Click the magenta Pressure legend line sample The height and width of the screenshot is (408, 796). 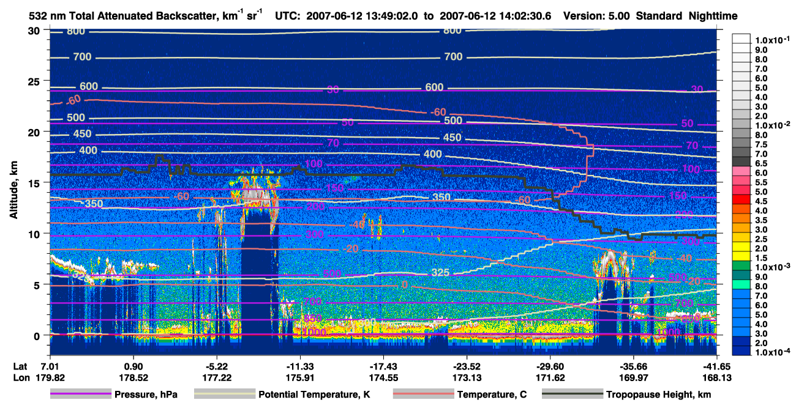(80, 394)
